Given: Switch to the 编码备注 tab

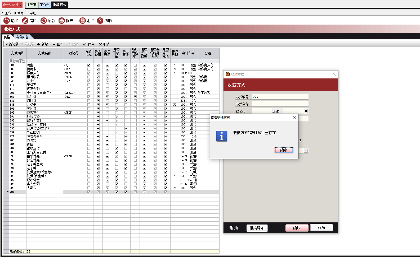Looking at the screenshot, I should (22, 37).
